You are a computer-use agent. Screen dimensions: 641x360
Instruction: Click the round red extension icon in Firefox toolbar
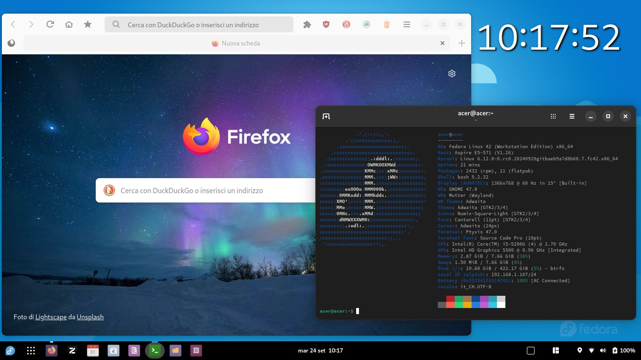[x=346, y=25]
